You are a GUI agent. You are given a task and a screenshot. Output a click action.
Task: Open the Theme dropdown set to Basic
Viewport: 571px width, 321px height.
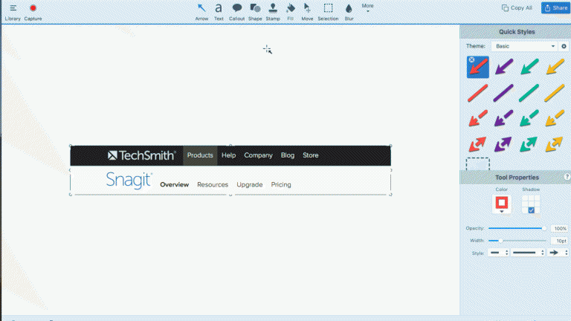click(x=524, y=46)
